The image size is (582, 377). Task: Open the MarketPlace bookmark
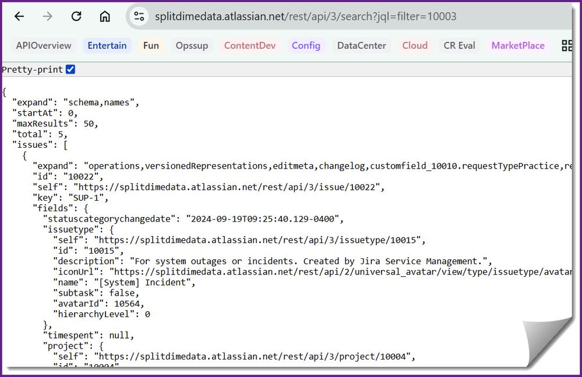(518, 45)
